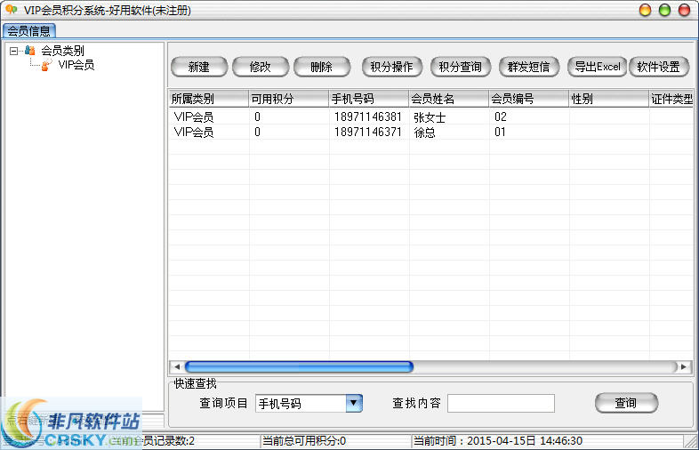The height and width of the screenshot is (450, 699).
Task: Switch to the 会员信息 tab
Action: pyautogui.click(x=29, y=31)
